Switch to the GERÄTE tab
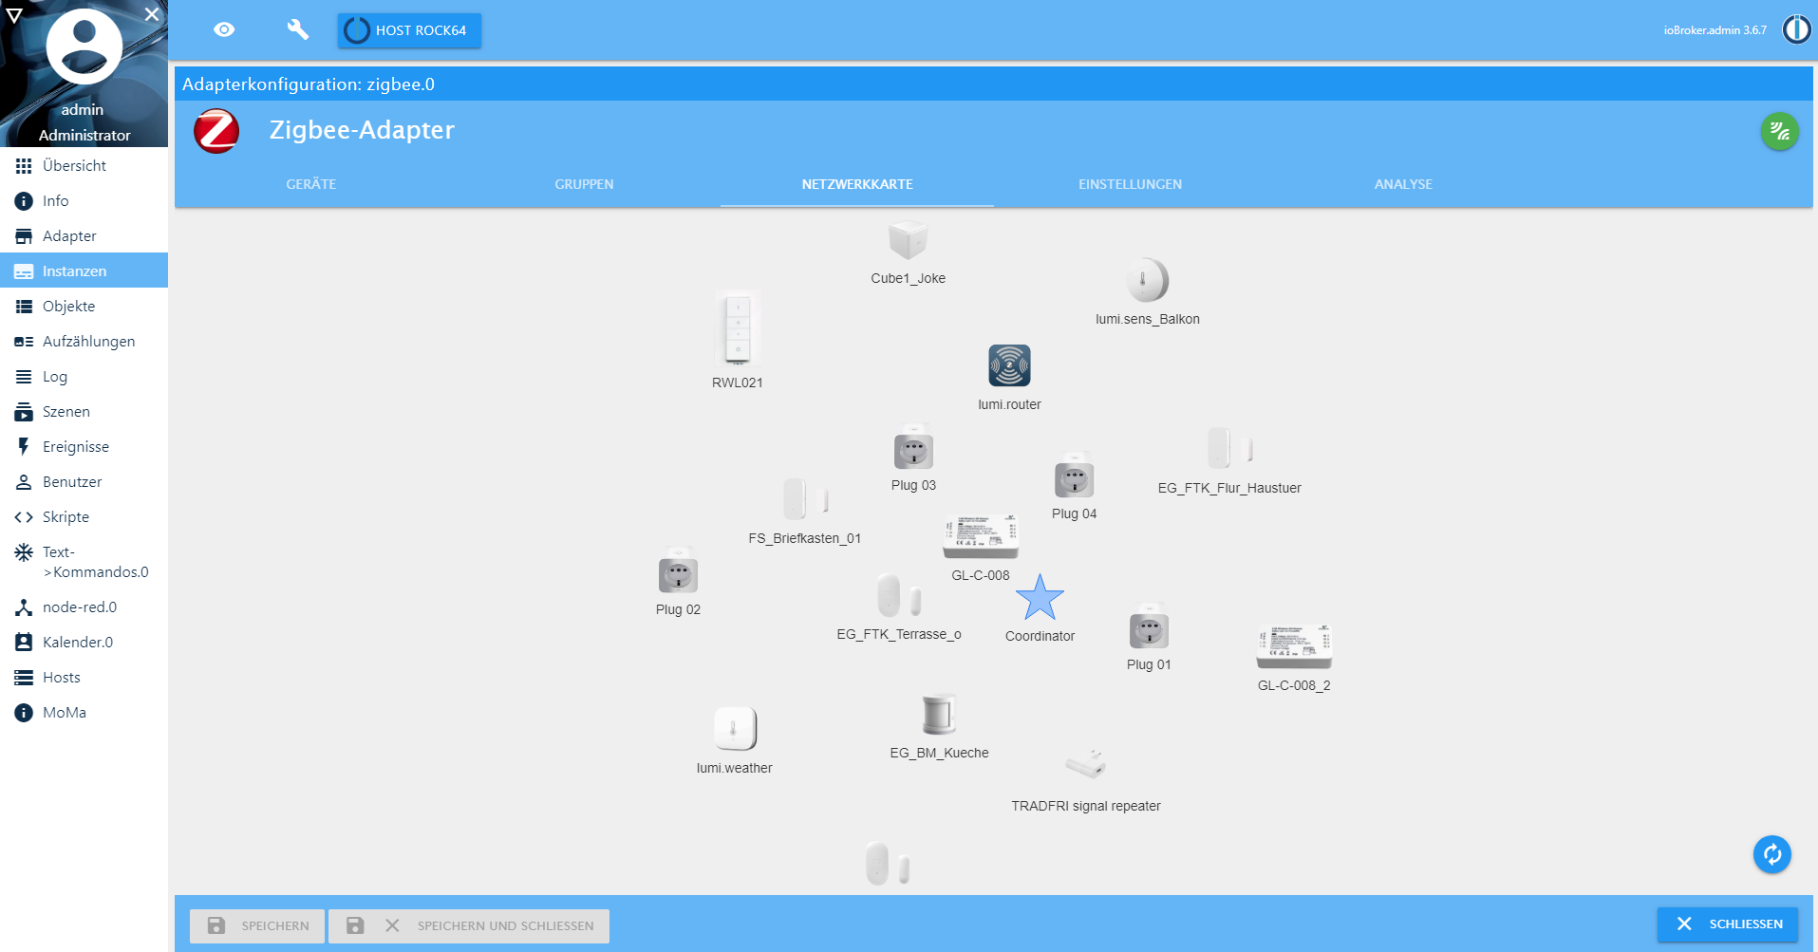 pyautogui.click(x=311, y=184)
